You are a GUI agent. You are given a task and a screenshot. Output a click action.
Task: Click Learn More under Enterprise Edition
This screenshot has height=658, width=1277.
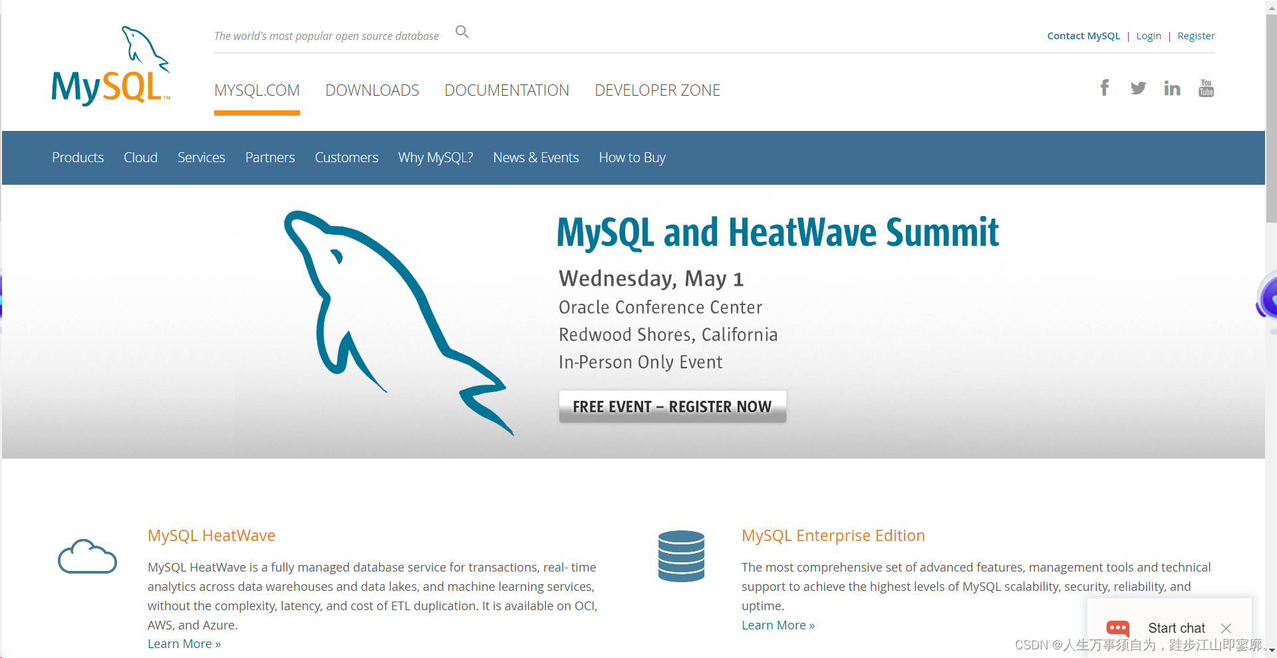(x=778, y=625)
